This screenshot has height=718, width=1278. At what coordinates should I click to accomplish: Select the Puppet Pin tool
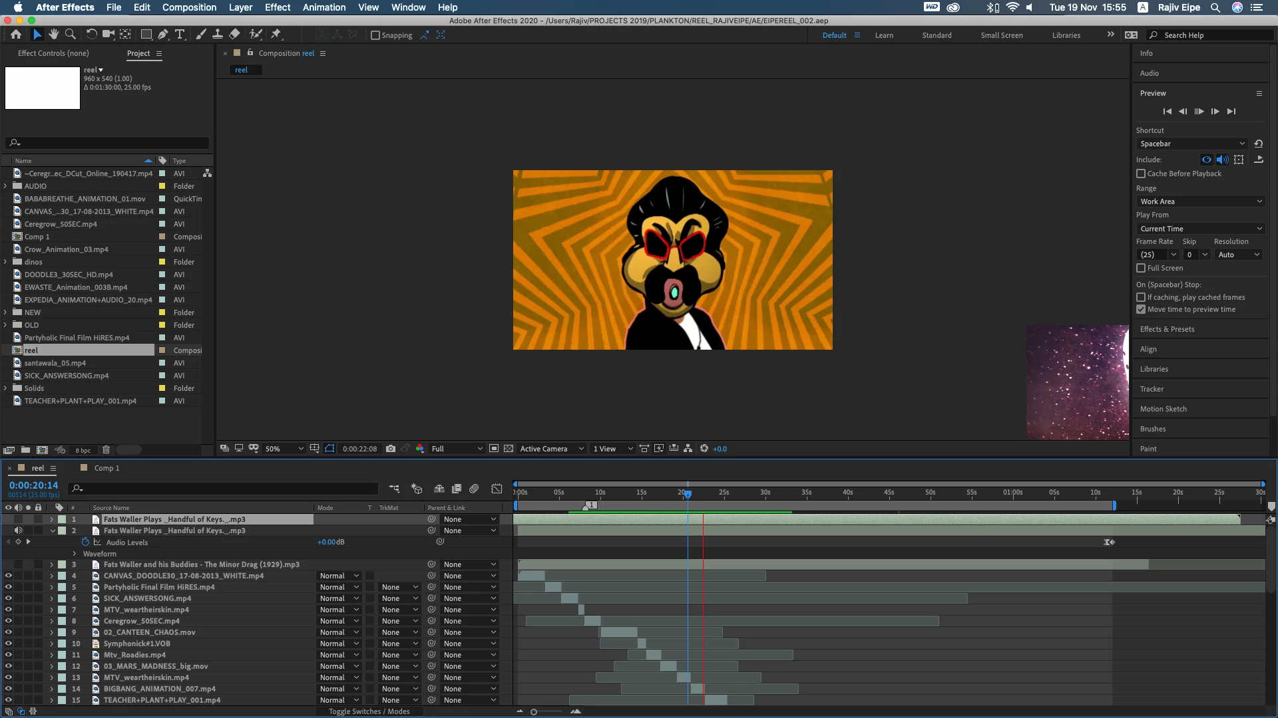[x=276, y=35]
